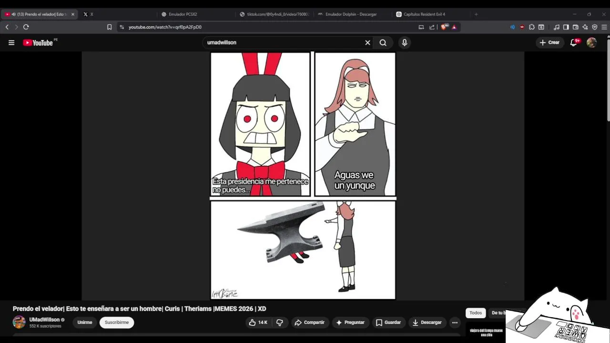610x343 pixels.
Task: Click the Descargar button
Action: (427, 323)
